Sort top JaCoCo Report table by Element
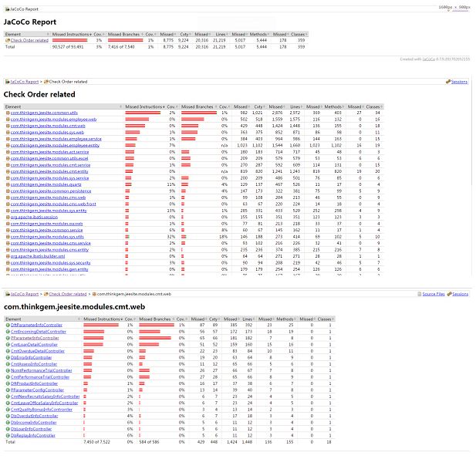This screenshot has width=476, height=459. (27, 34)
